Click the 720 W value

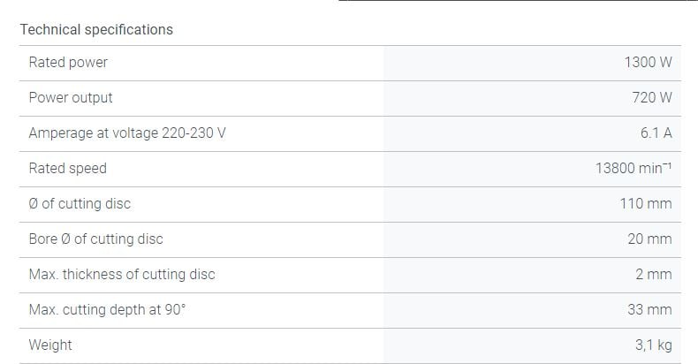click(652, 98)
